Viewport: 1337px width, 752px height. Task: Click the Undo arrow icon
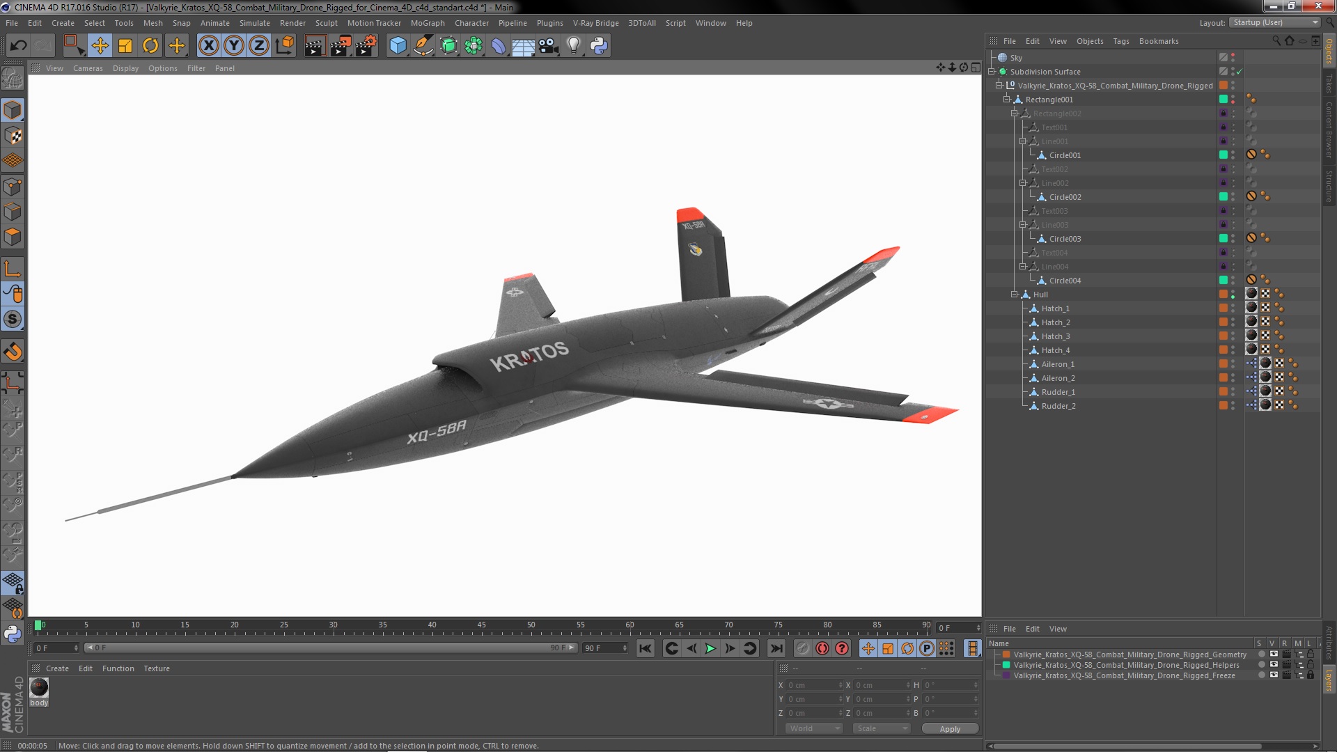click(18, 46)
